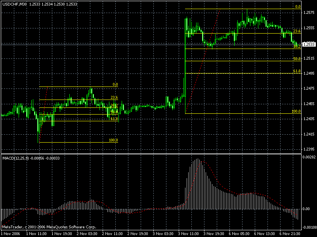Click the 1.2515 price scale value
Image resolution: width=317 pixels, height=237 pixels.
[x=309, y=58]
